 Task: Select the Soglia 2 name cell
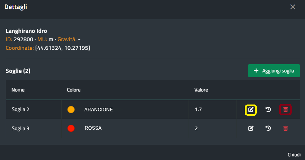[x=21, y=110]
